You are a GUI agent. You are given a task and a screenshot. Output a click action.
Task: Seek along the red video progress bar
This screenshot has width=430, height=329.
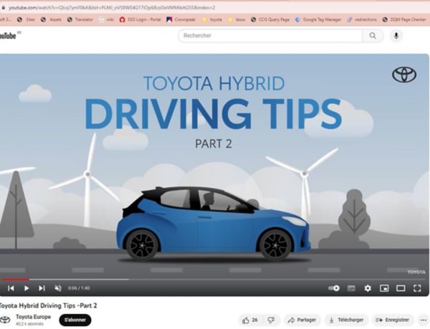[x=14, y=280]
